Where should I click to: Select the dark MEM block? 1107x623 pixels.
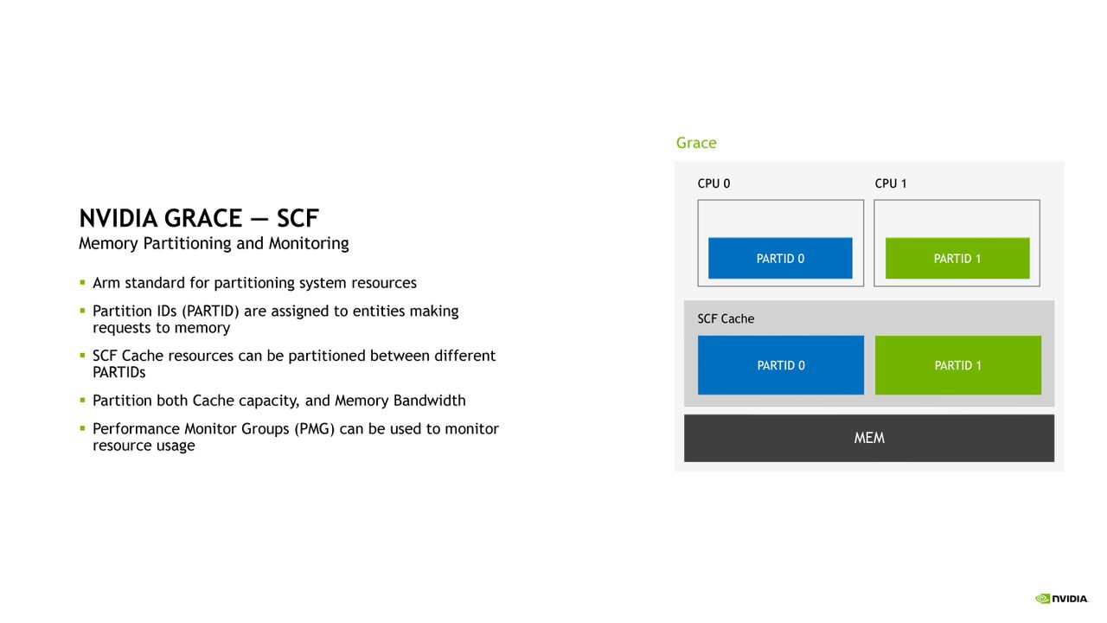[x=869, y=438]
